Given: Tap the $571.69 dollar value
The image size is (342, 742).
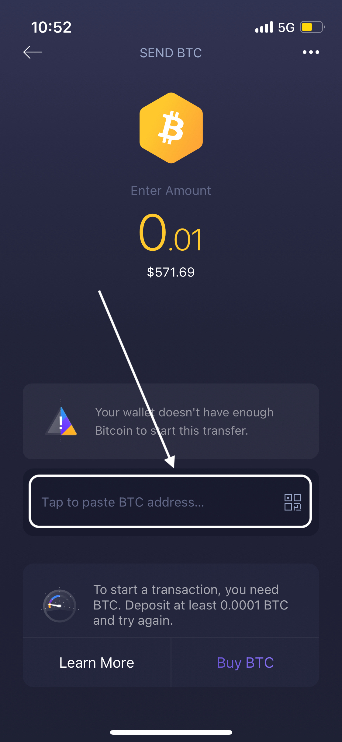Looking at the screenshot, I should pos(171,272).
